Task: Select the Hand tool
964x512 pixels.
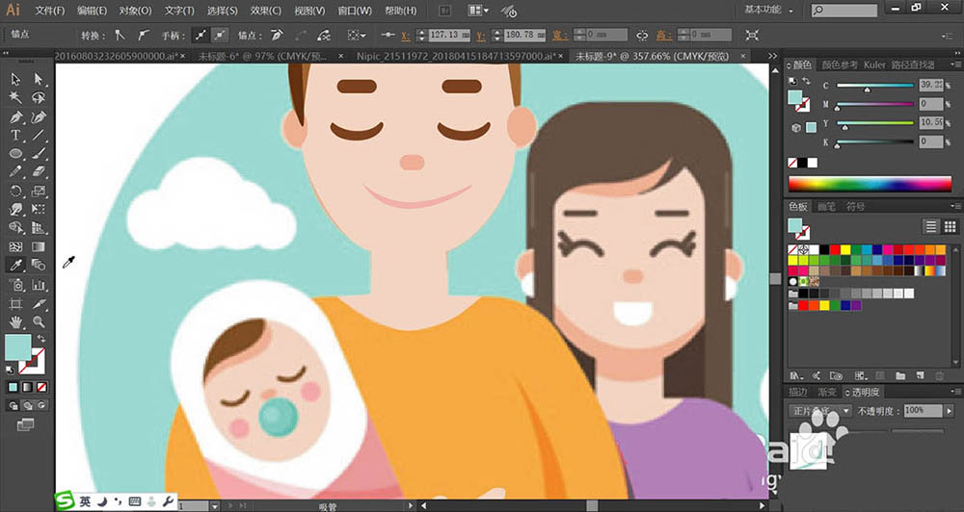Action: (x=15, y=321)
